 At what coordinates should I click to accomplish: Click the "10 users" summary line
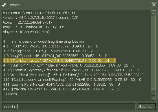[x=10, y=94]
